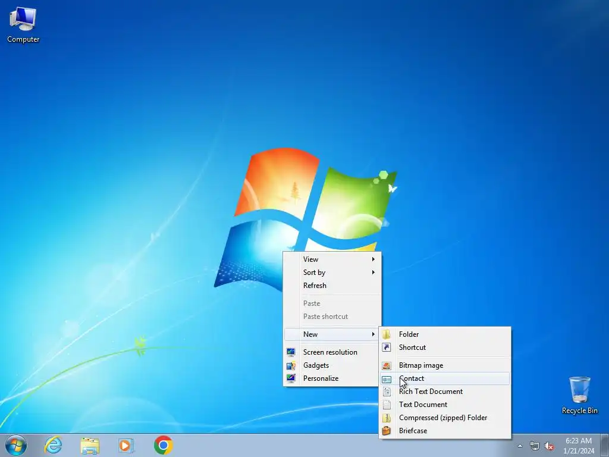The height and width of the screenshot is (457, 609).
Task: Click the muted volume tray icon
Action: pos(549,446)
